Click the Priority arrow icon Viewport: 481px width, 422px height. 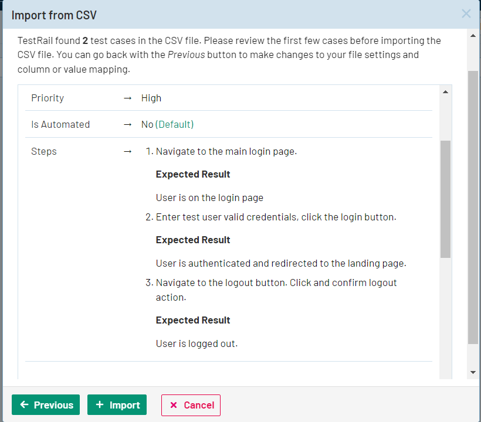click(128, 98)
